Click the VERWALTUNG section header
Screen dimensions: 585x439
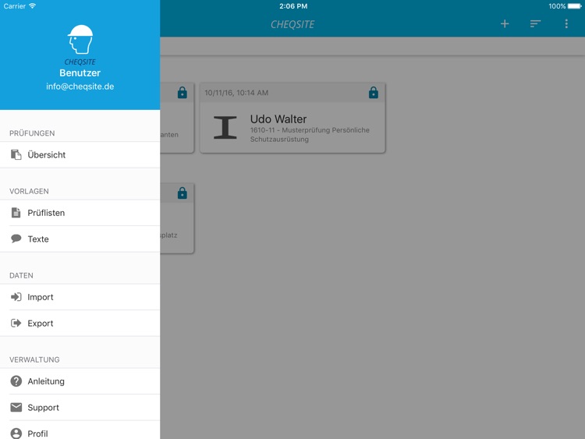(x=34, y=360)
